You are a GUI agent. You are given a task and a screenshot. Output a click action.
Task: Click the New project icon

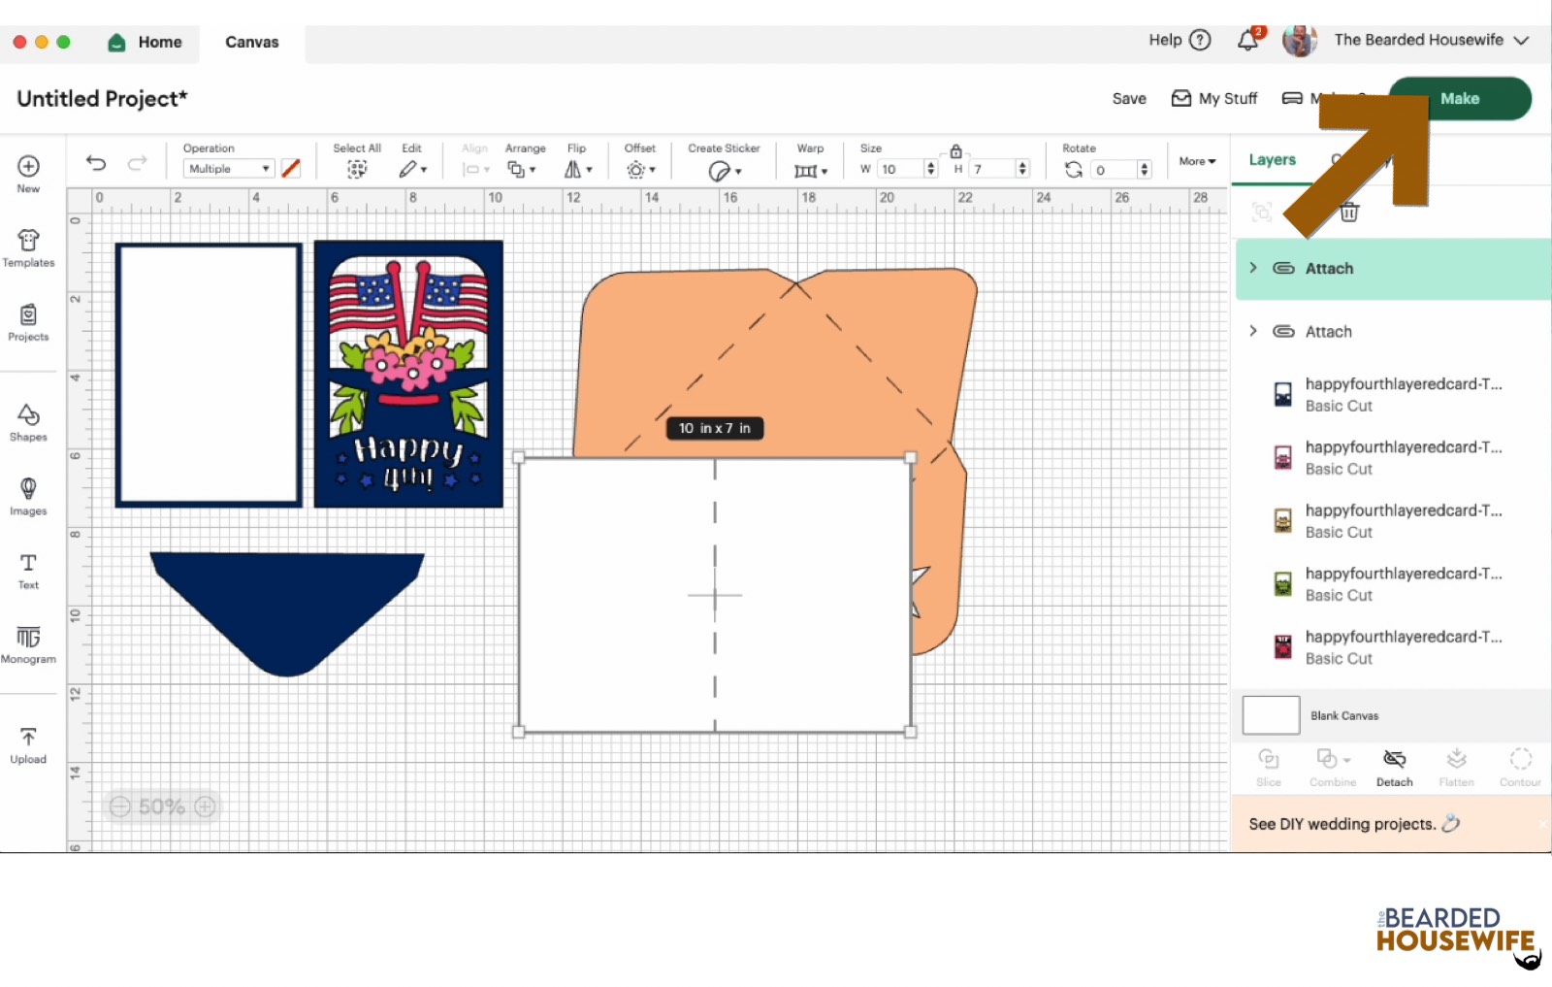tap(28, 166)
